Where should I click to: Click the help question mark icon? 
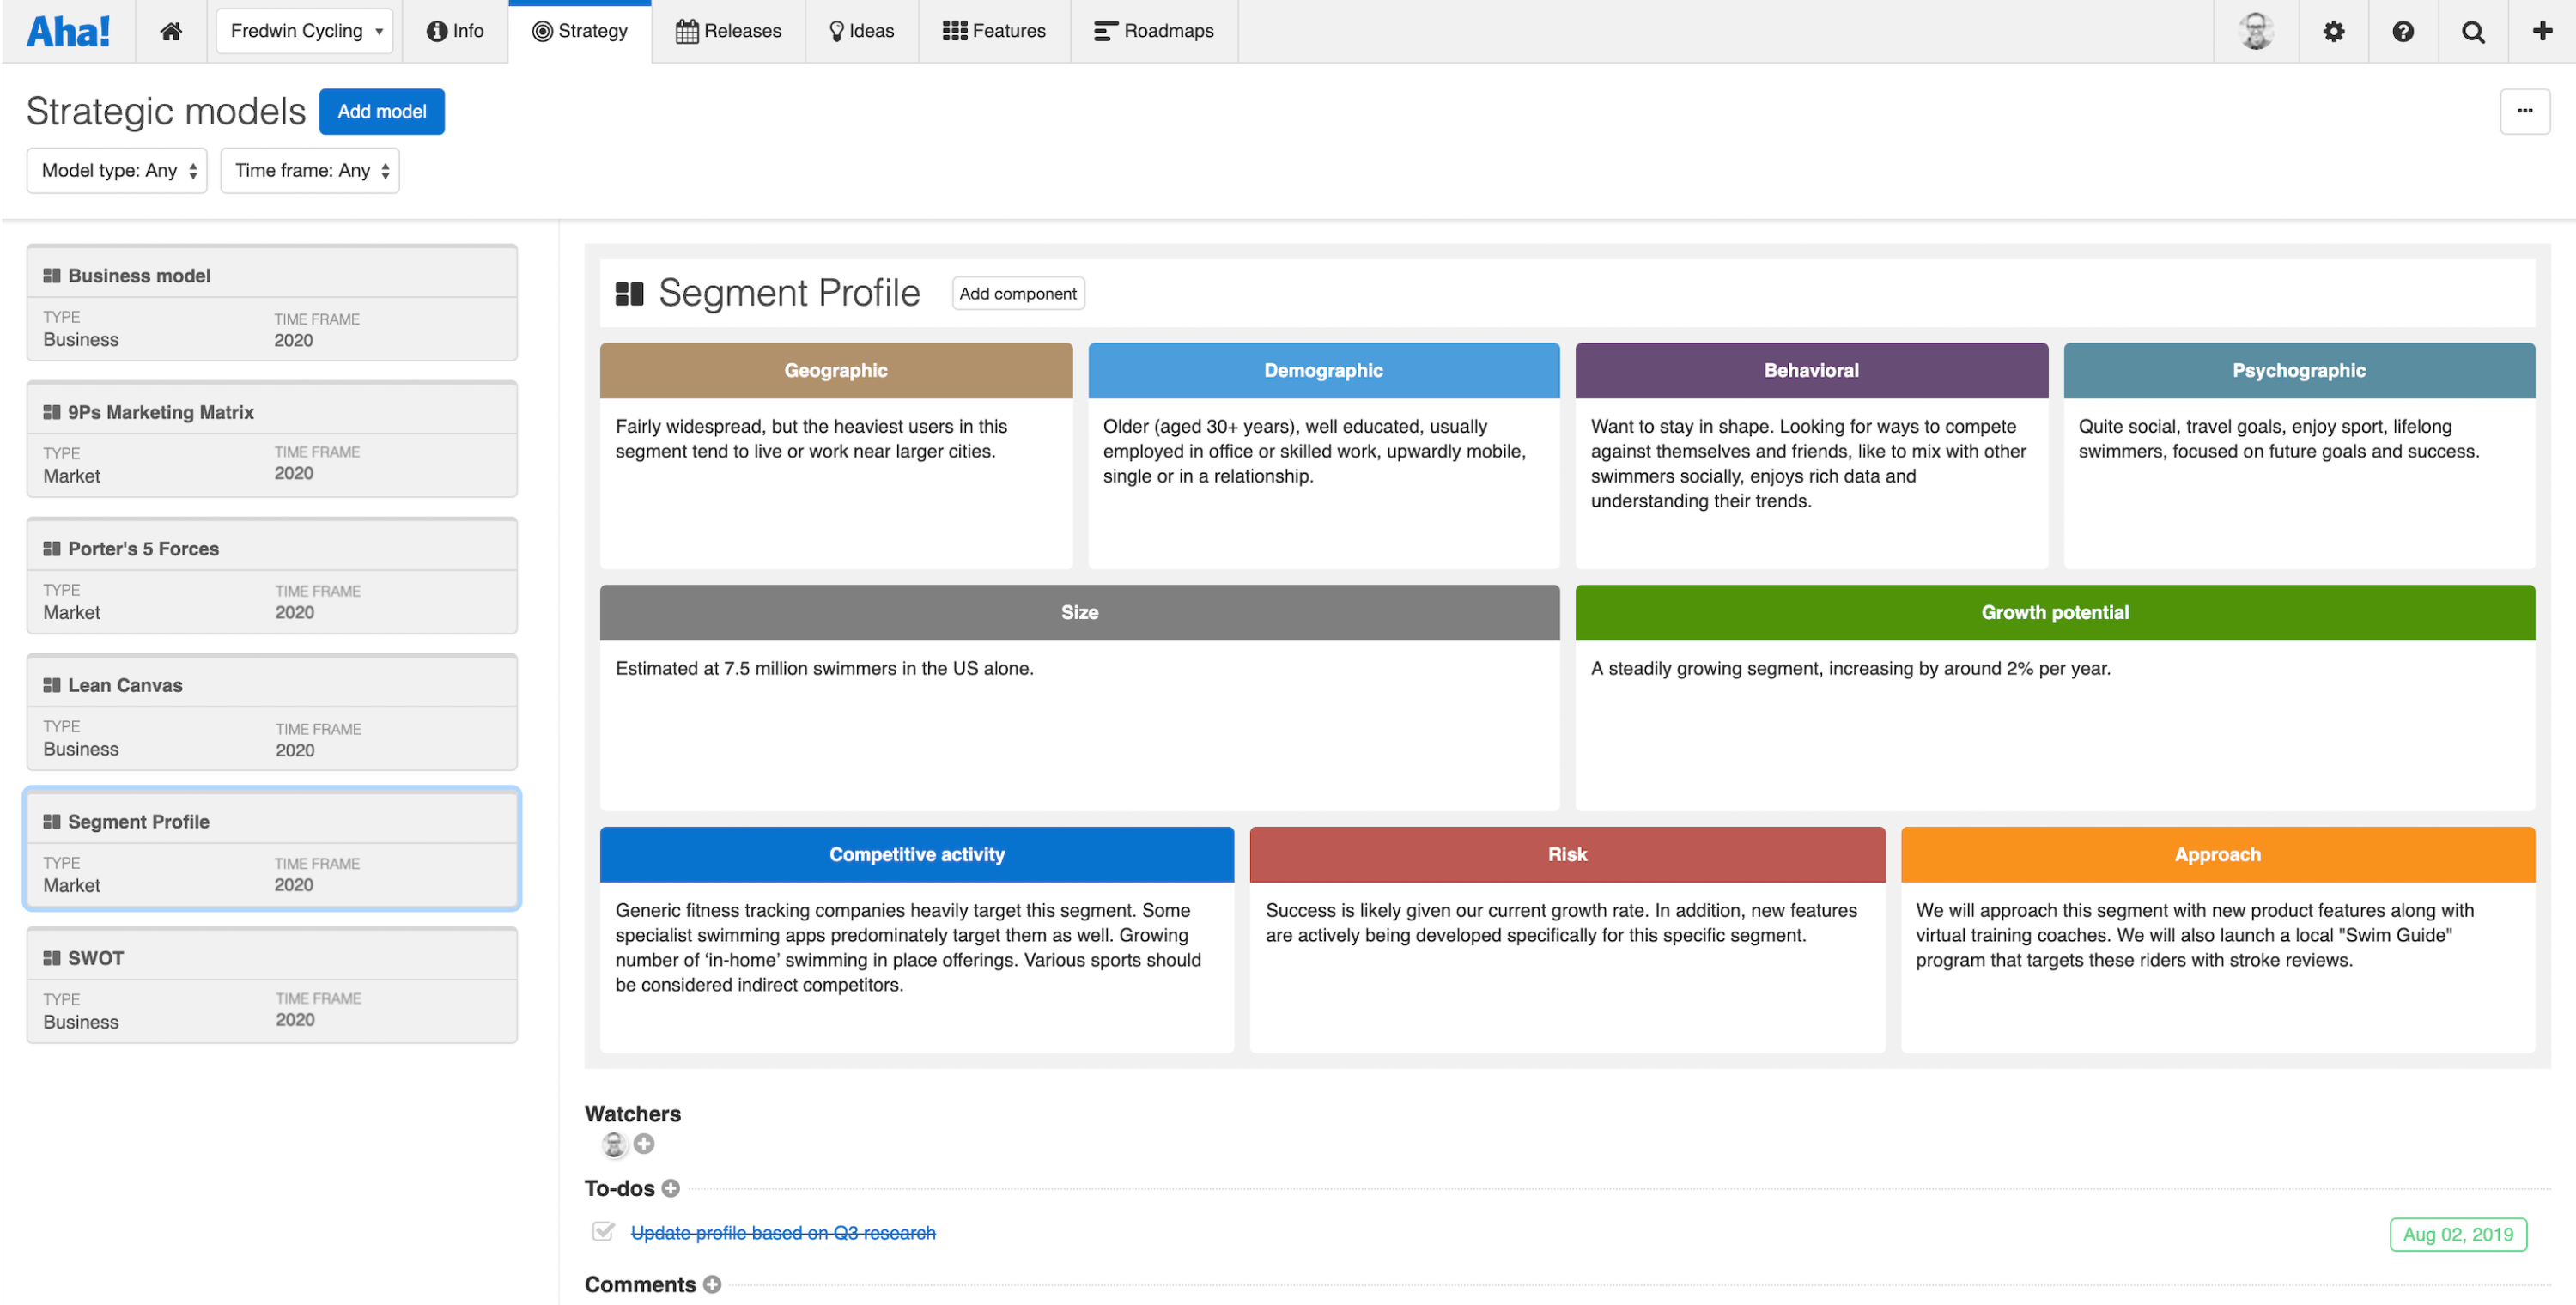[2403, 31]
